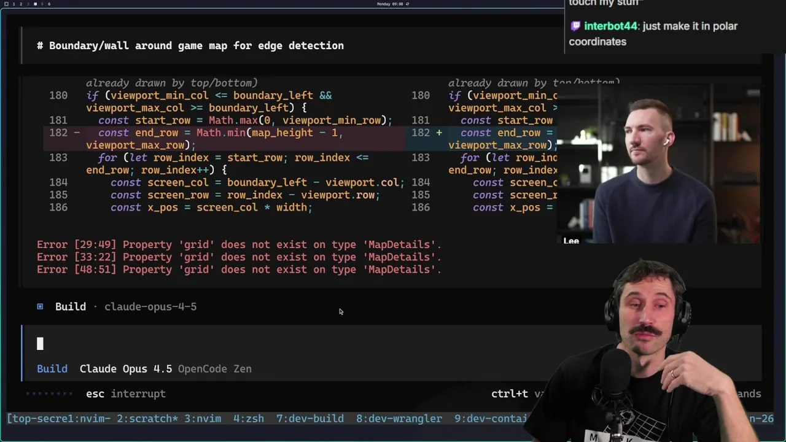This screenshot has width=786, height=442.
Task: Switch to tmux window 4:zsh
Action: coord(249,418)
